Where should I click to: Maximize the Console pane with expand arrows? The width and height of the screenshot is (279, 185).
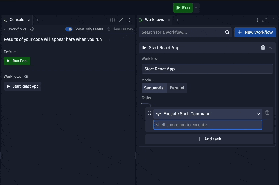[x=121, y=20]
